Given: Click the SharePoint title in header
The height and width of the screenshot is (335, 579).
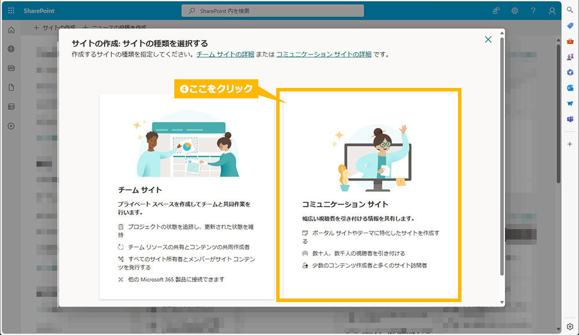Looking at the screenshot, I should (39, 10).
